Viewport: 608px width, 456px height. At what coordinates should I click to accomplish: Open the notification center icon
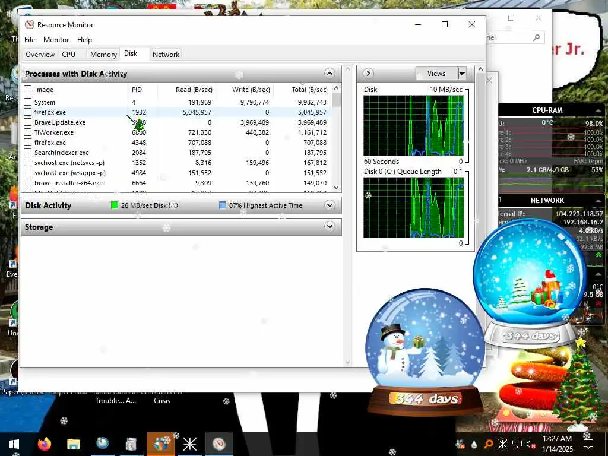click(588, 444)
